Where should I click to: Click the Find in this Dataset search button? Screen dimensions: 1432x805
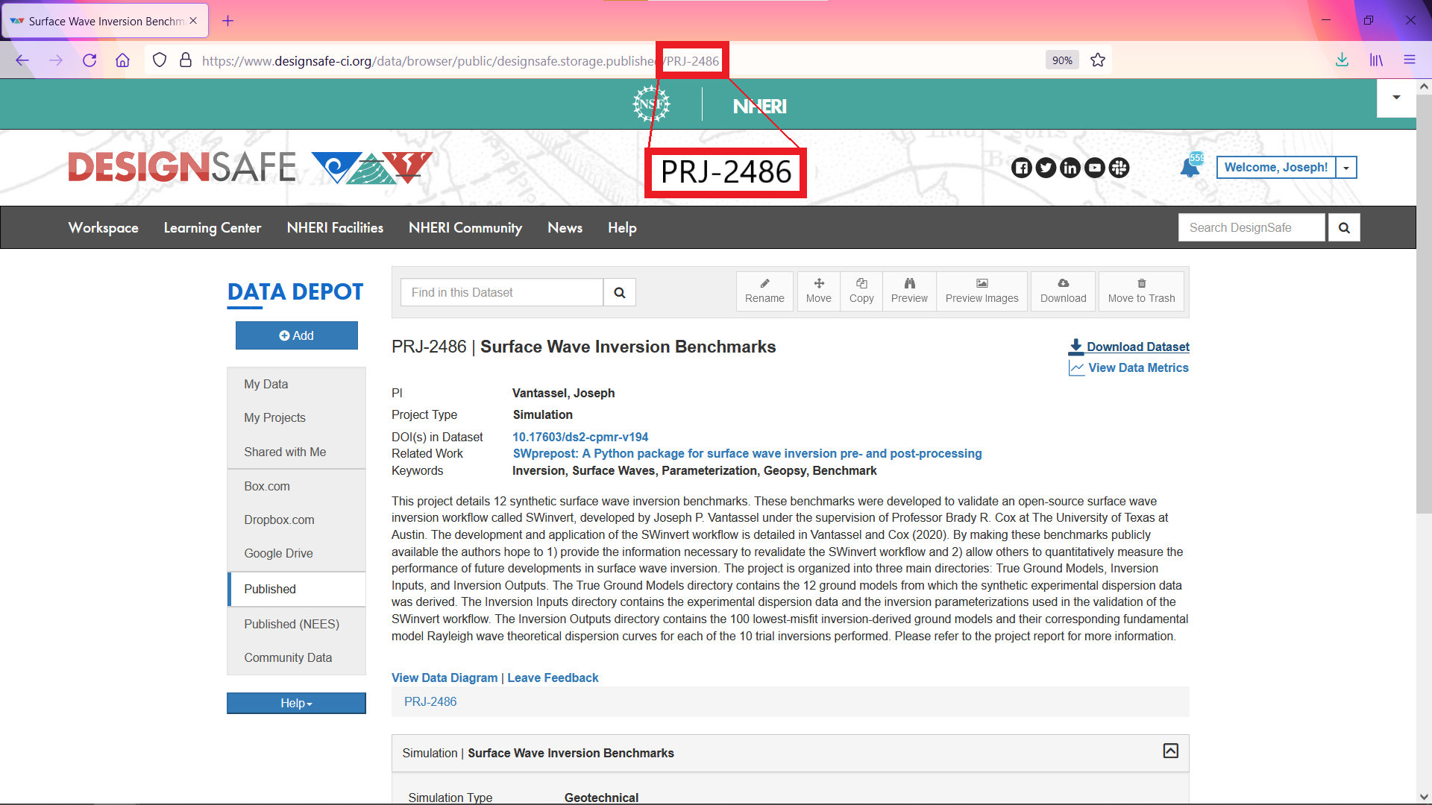620,293
